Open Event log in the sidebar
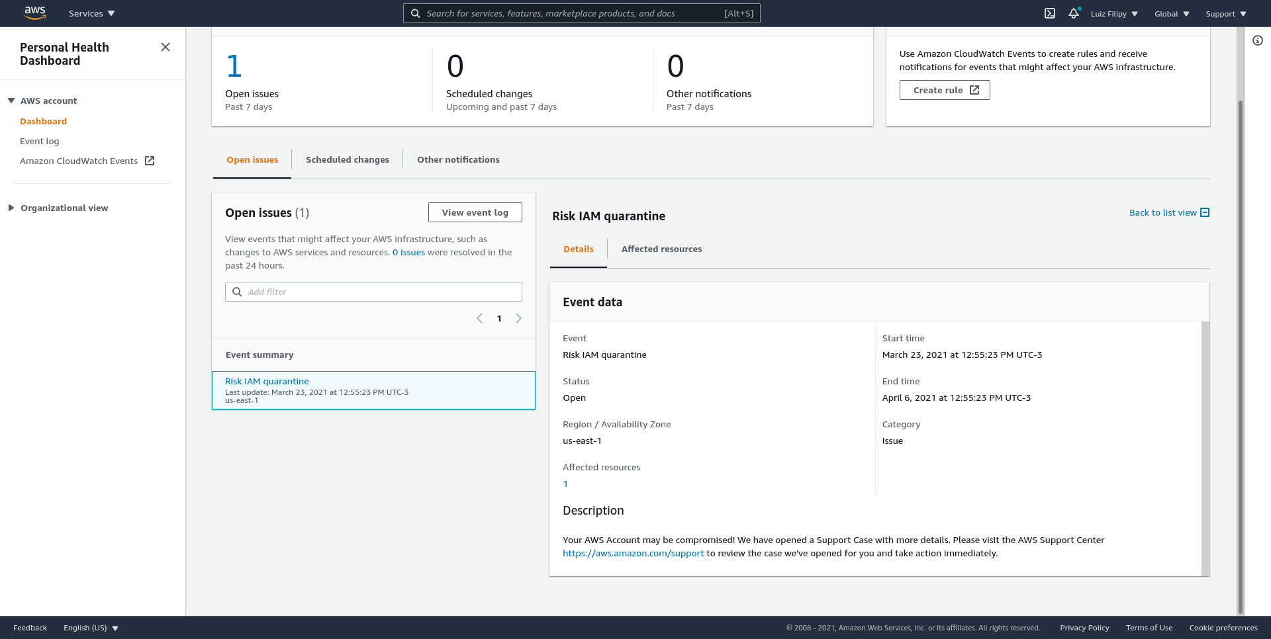The width and height of the screenshot is (1271, 639). tap(39, 141)
